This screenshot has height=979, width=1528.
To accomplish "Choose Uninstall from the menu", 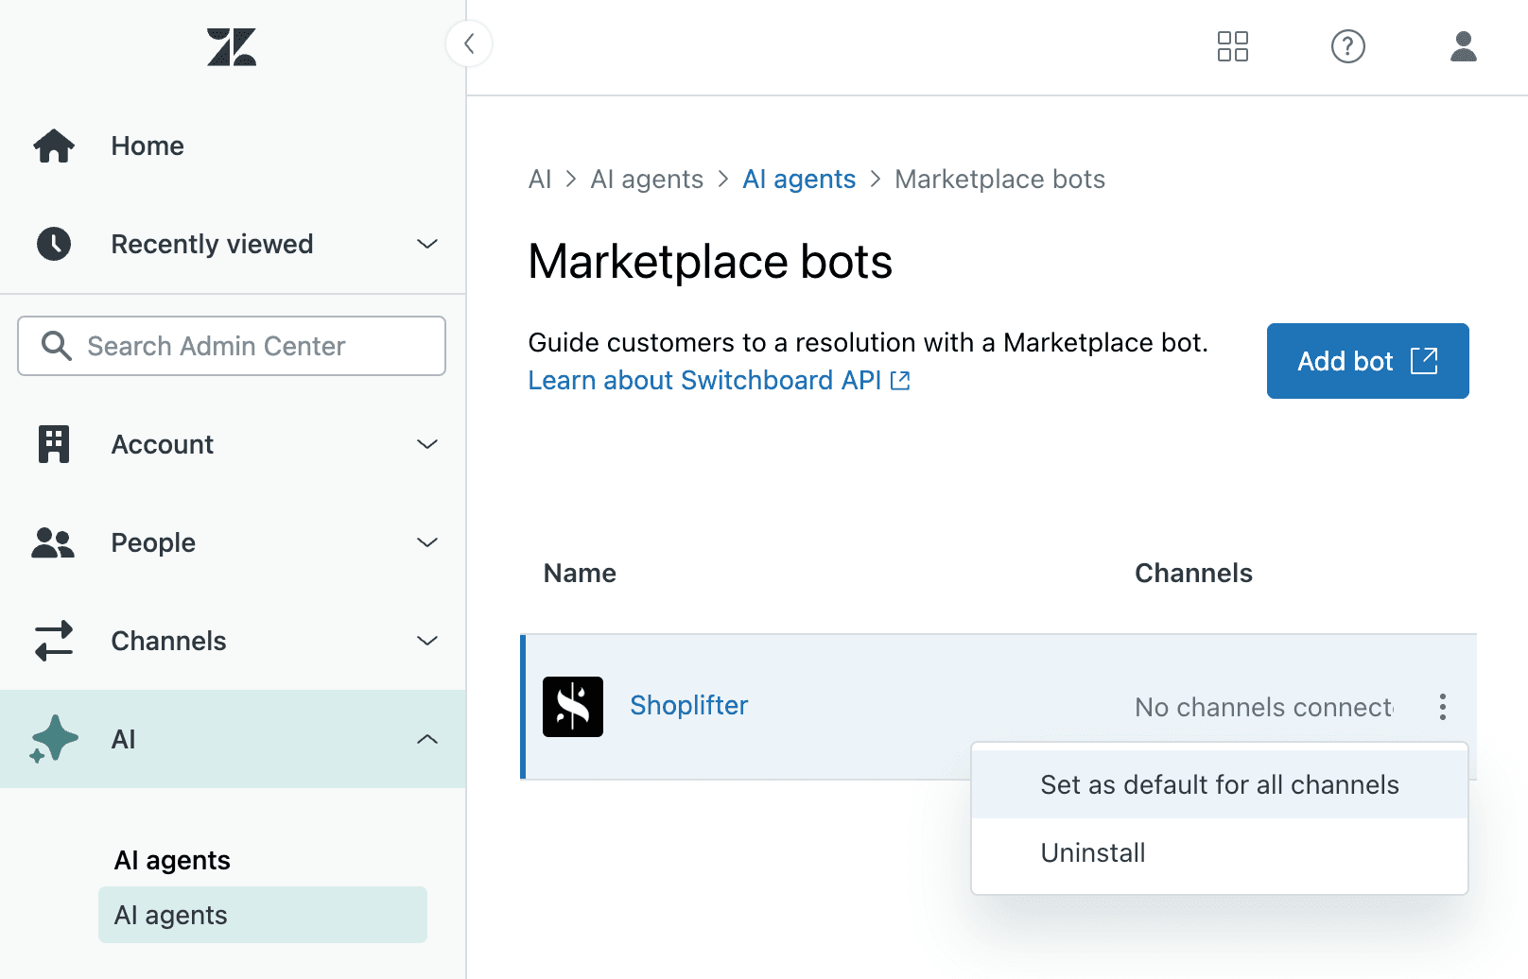I will click(1220, 852).
